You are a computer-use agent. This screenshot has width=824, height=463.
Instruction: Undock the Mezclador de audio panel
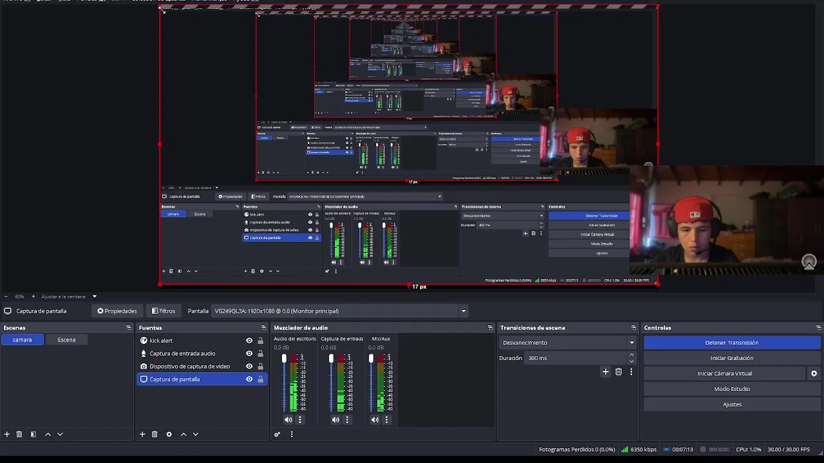point(490,328)
